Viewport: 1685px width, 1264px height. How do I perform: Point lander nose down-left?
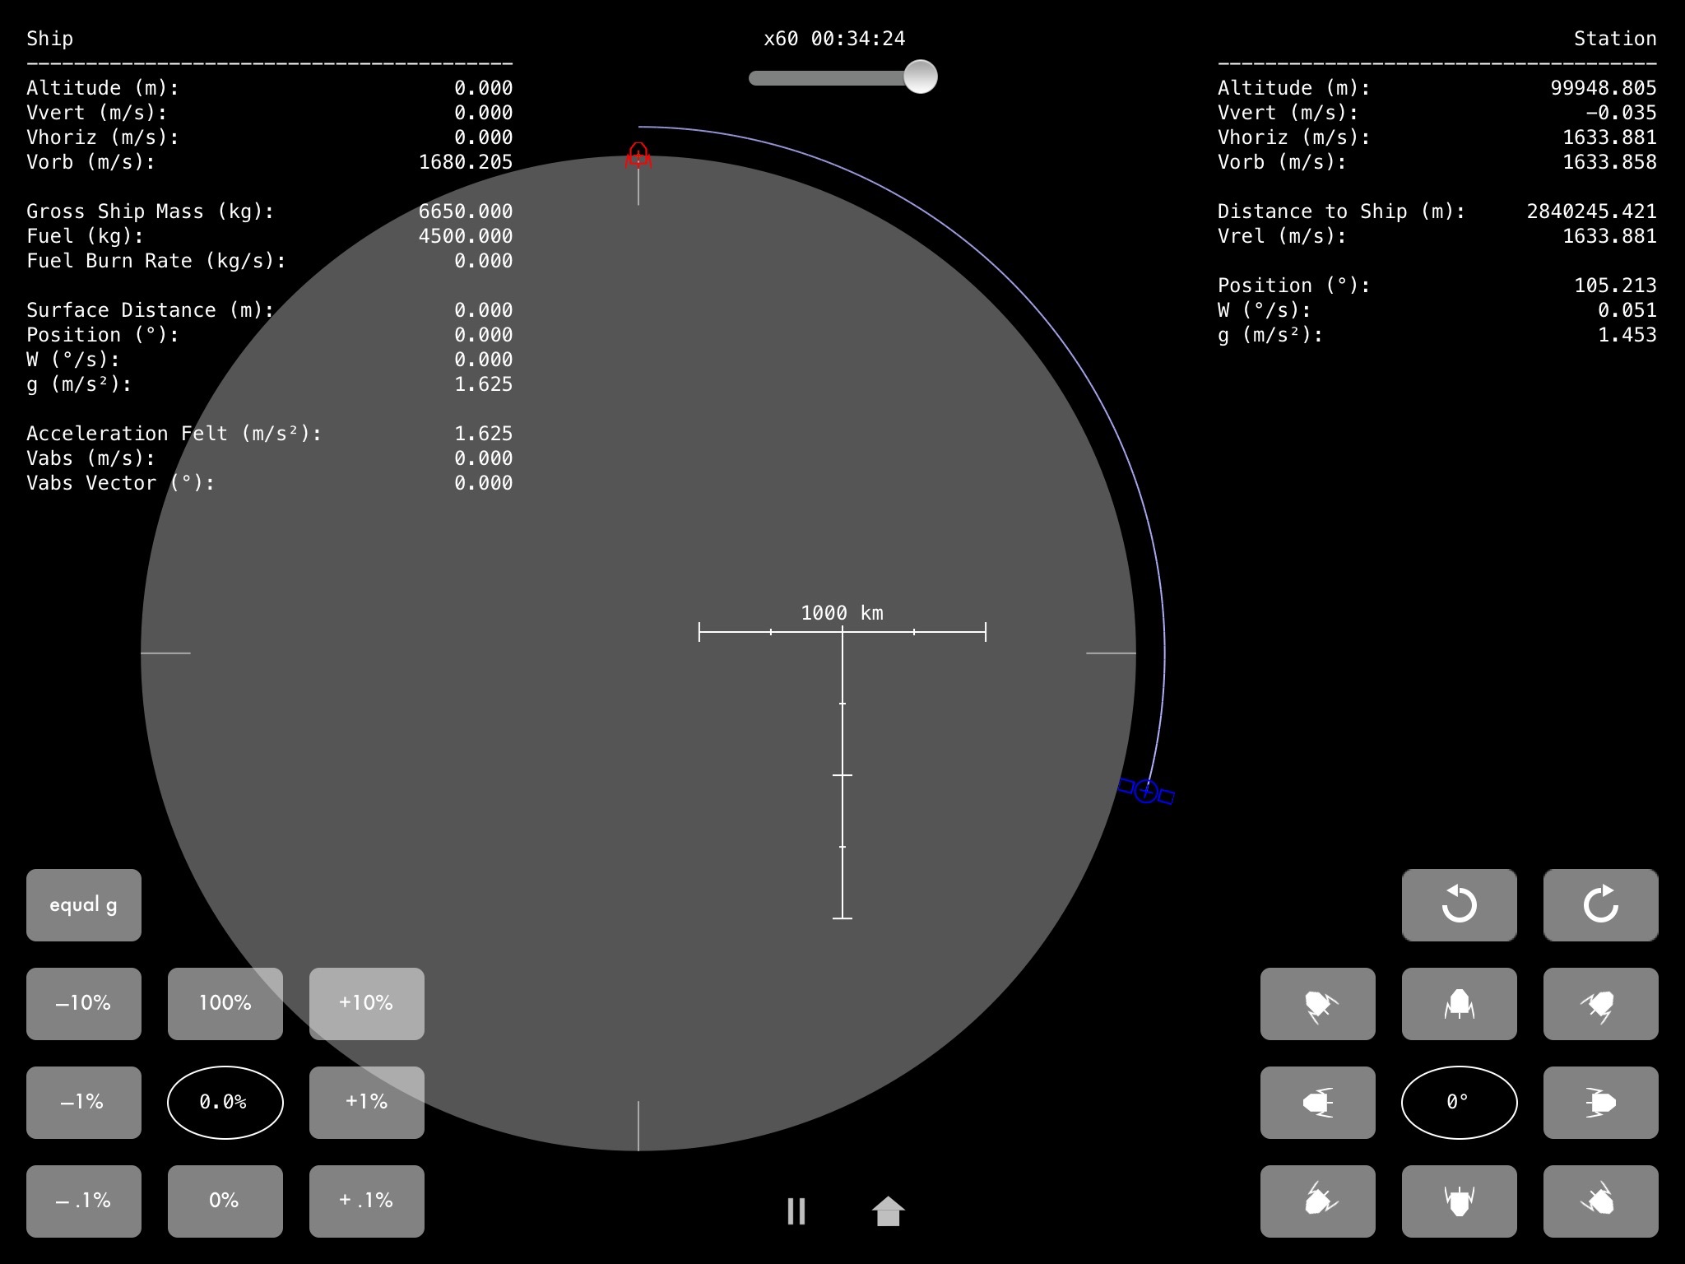click(x=1317, y=1201)
